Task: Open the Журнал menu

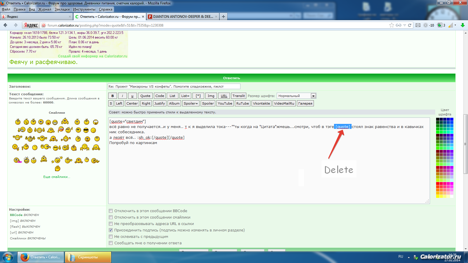Action: tap(45, 9)
